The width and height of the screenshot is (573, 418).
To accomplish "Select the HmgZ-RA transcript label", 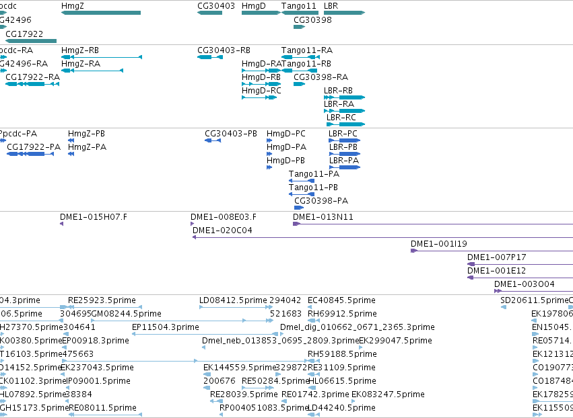I will click(x=81, y=64).
